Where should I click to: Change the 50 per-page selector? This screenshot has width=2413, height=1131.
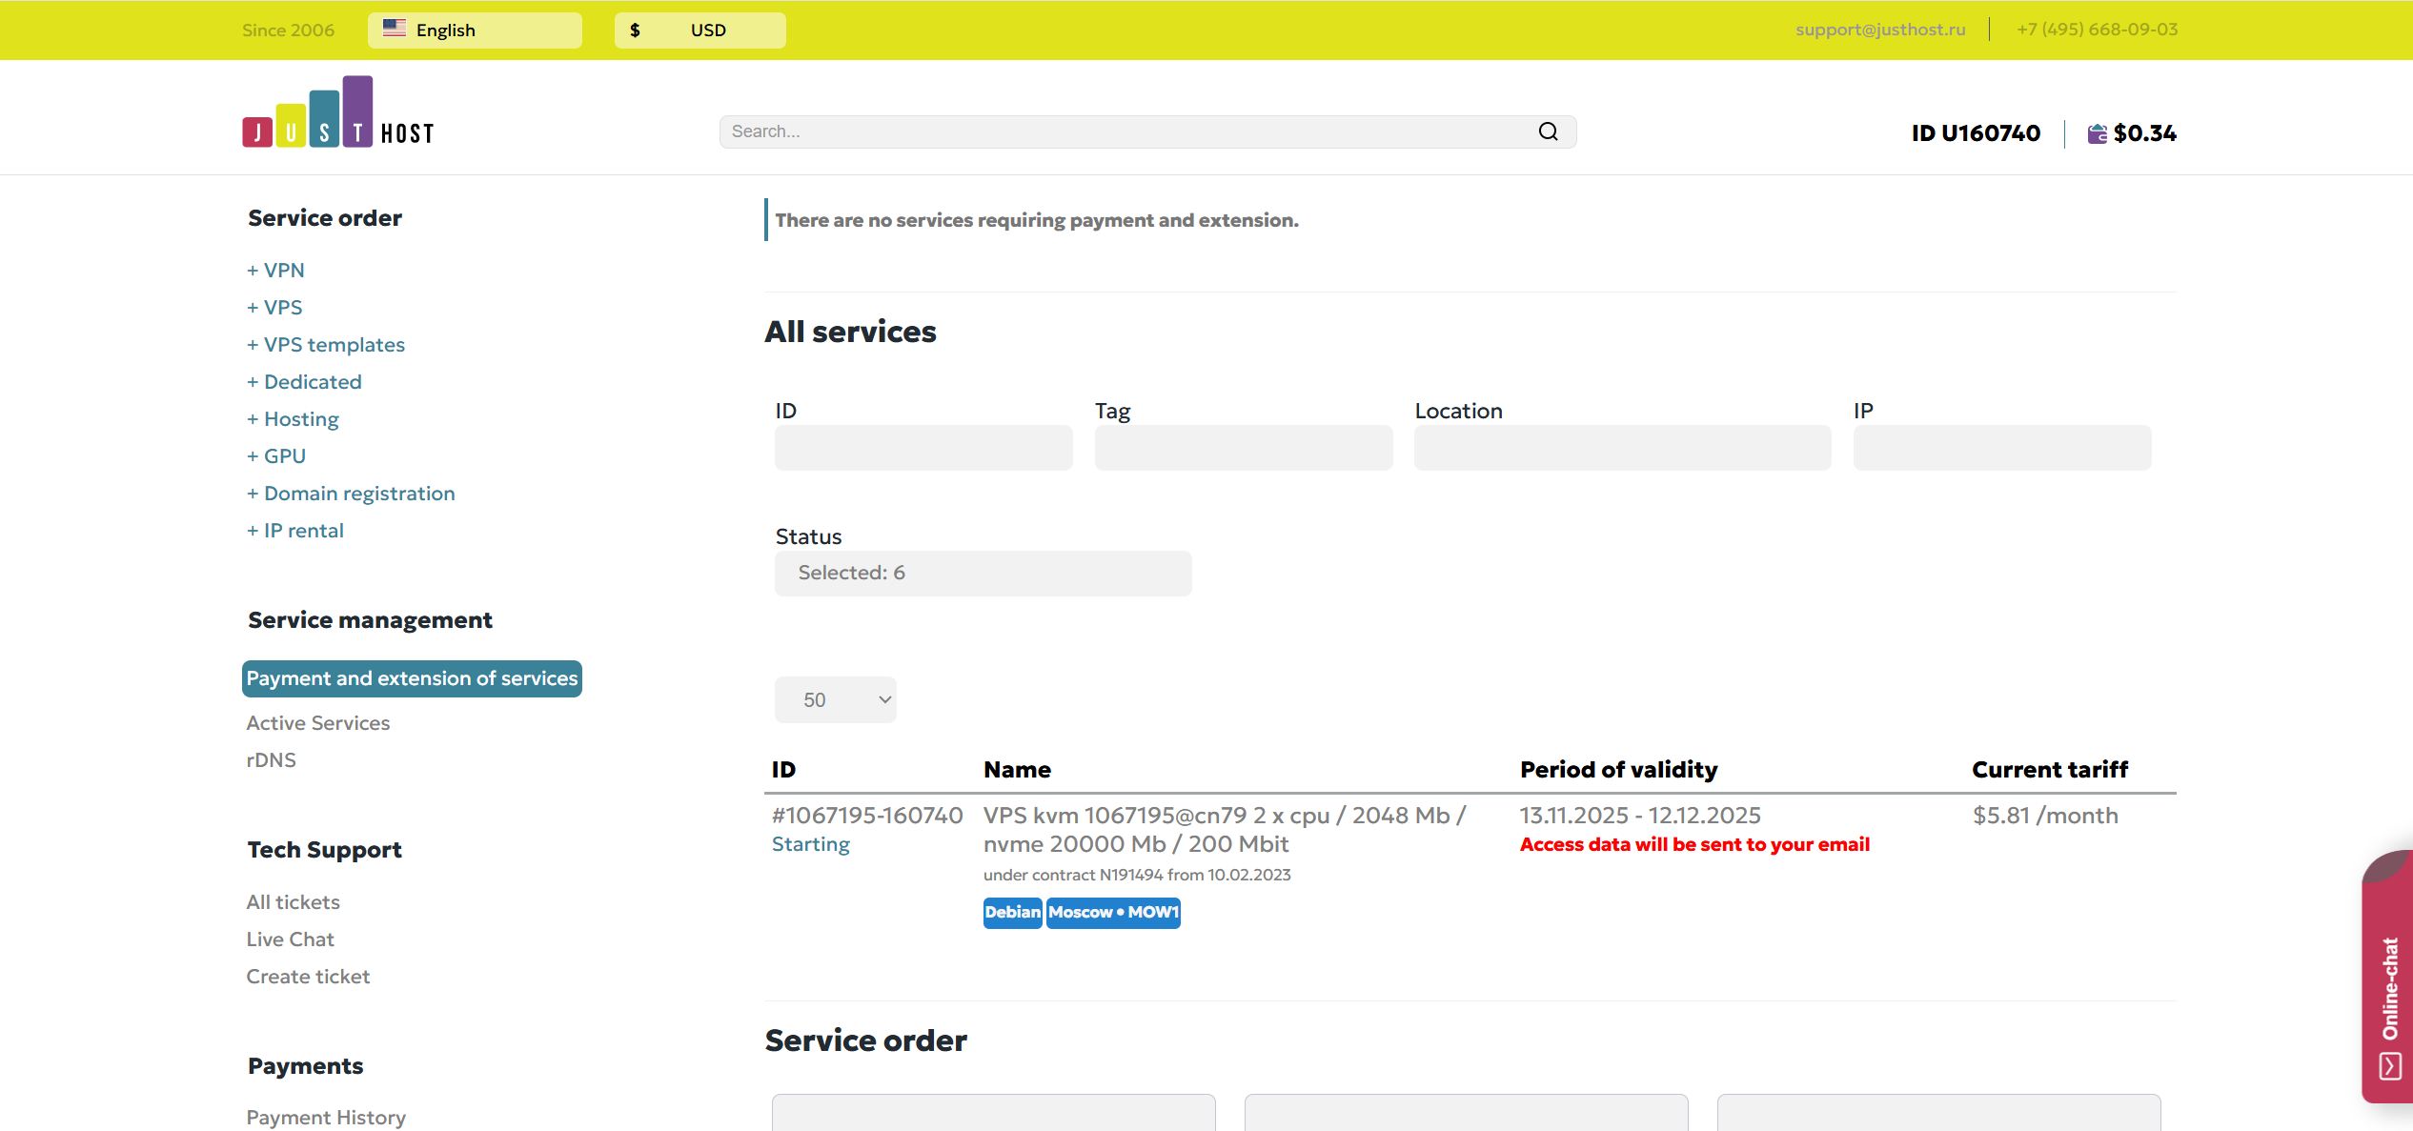pos(836,699)
